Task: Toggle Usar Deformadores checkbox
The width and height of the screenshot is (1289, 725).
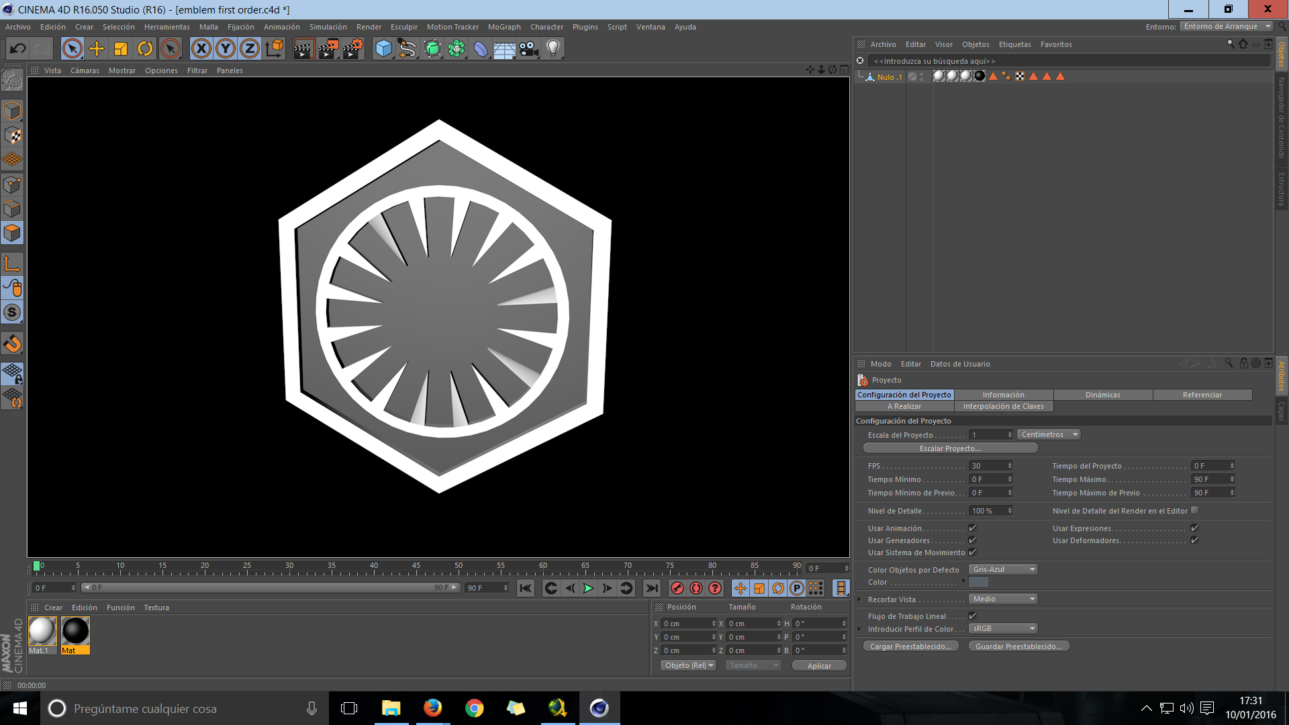Action: (1194, 540)
